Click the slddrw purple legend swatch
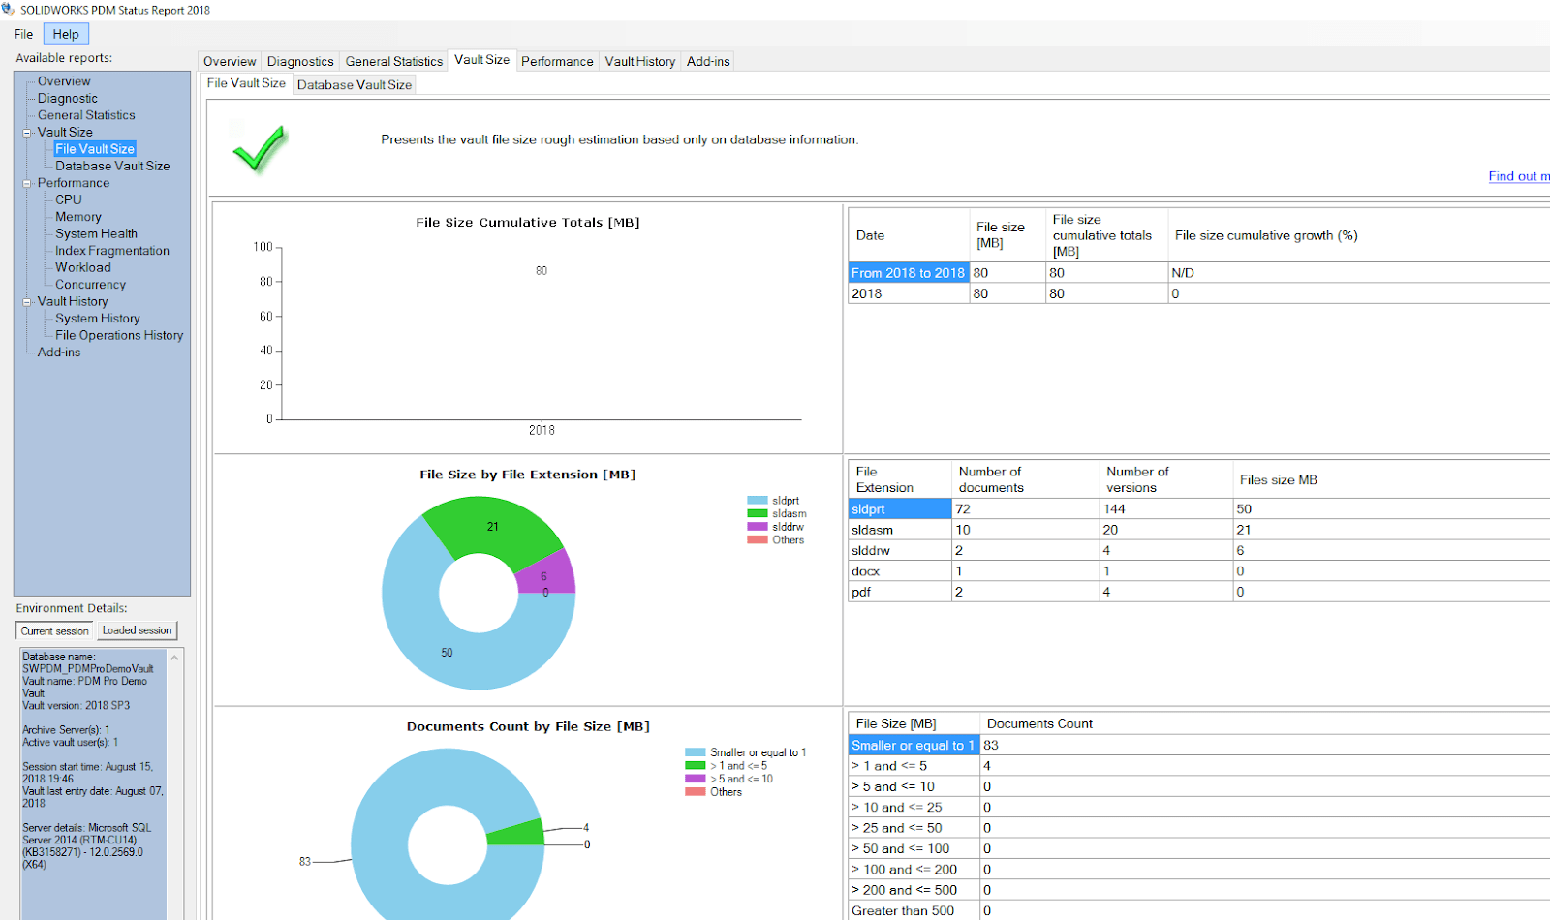 pyautogui.click(x=758, y=527)
